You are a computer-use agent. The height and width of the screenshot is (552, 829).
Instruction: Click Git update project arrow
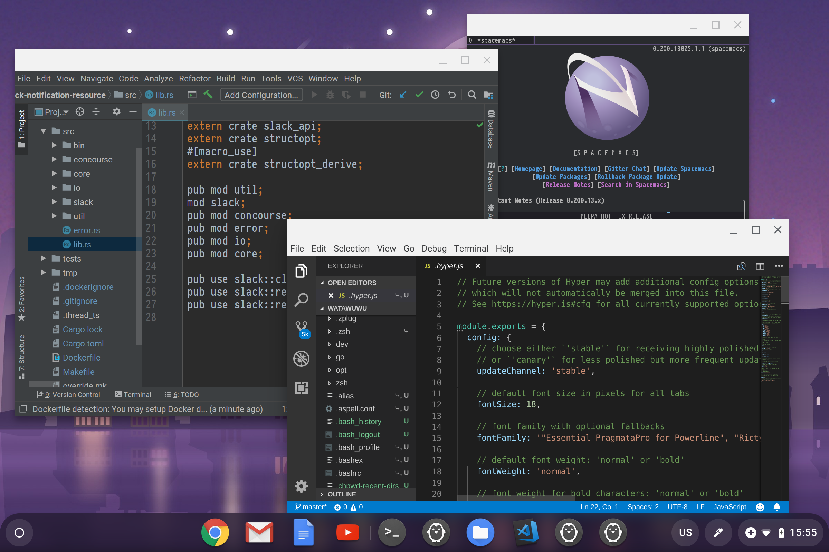402,95
